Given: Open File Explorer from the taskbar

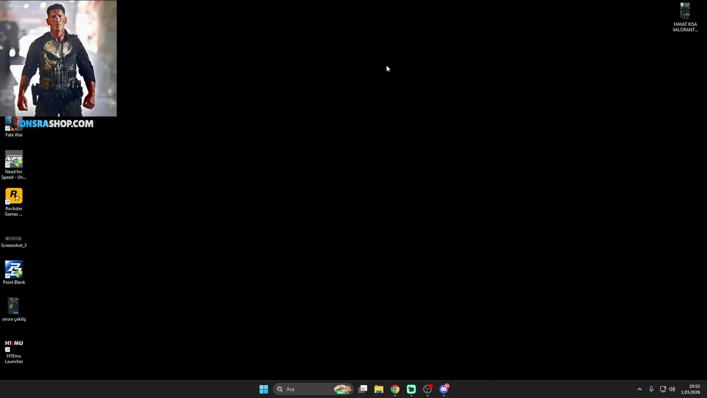Looking at the screenshot, I should [x=379, y=389].
